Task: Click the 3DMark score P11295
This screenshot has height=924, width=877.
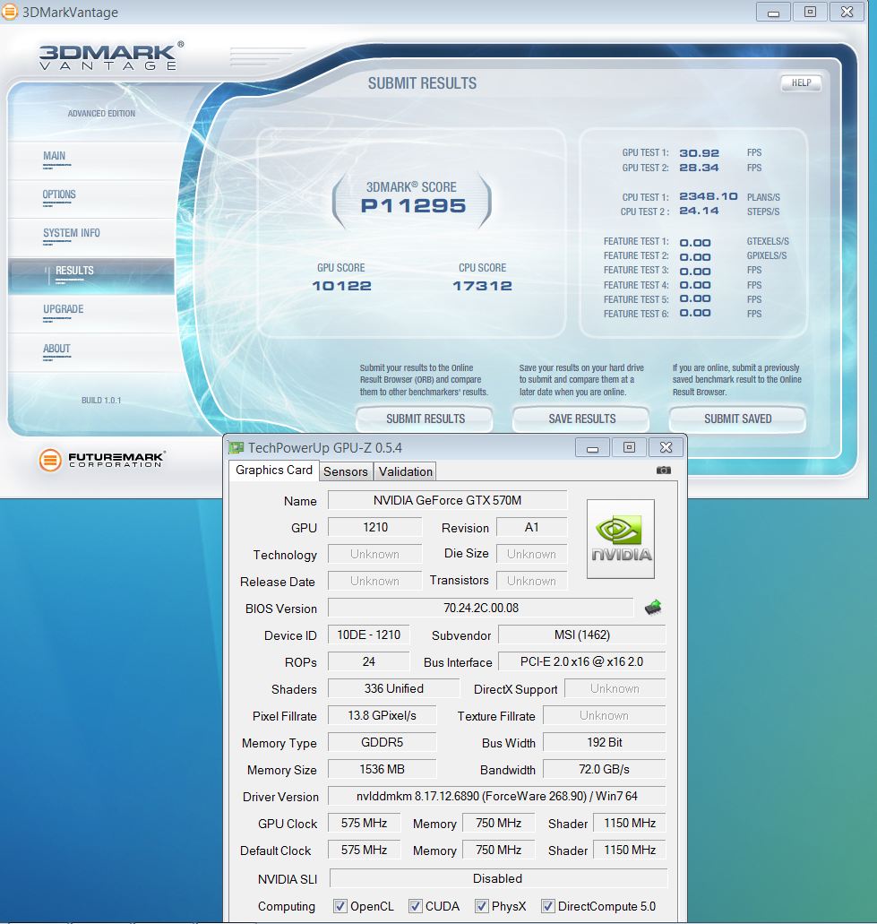Action: click(x=413, y=205)
